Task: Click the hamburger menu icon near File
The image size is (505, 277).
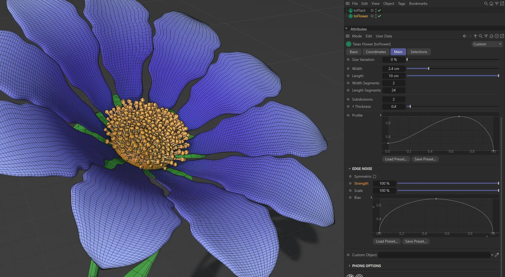Action: 347,3
